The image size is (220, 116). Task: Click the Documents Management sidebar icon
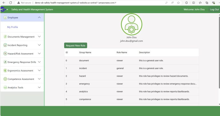click(x=5, y=37)
